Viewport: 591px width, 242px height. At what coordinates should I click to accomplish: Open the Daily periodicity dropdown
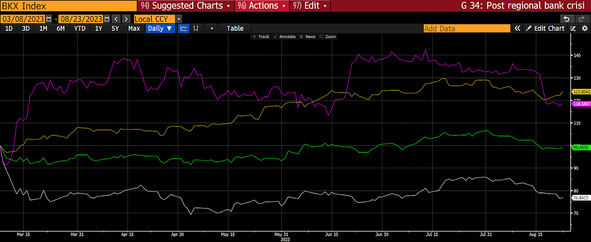point(160,28)
